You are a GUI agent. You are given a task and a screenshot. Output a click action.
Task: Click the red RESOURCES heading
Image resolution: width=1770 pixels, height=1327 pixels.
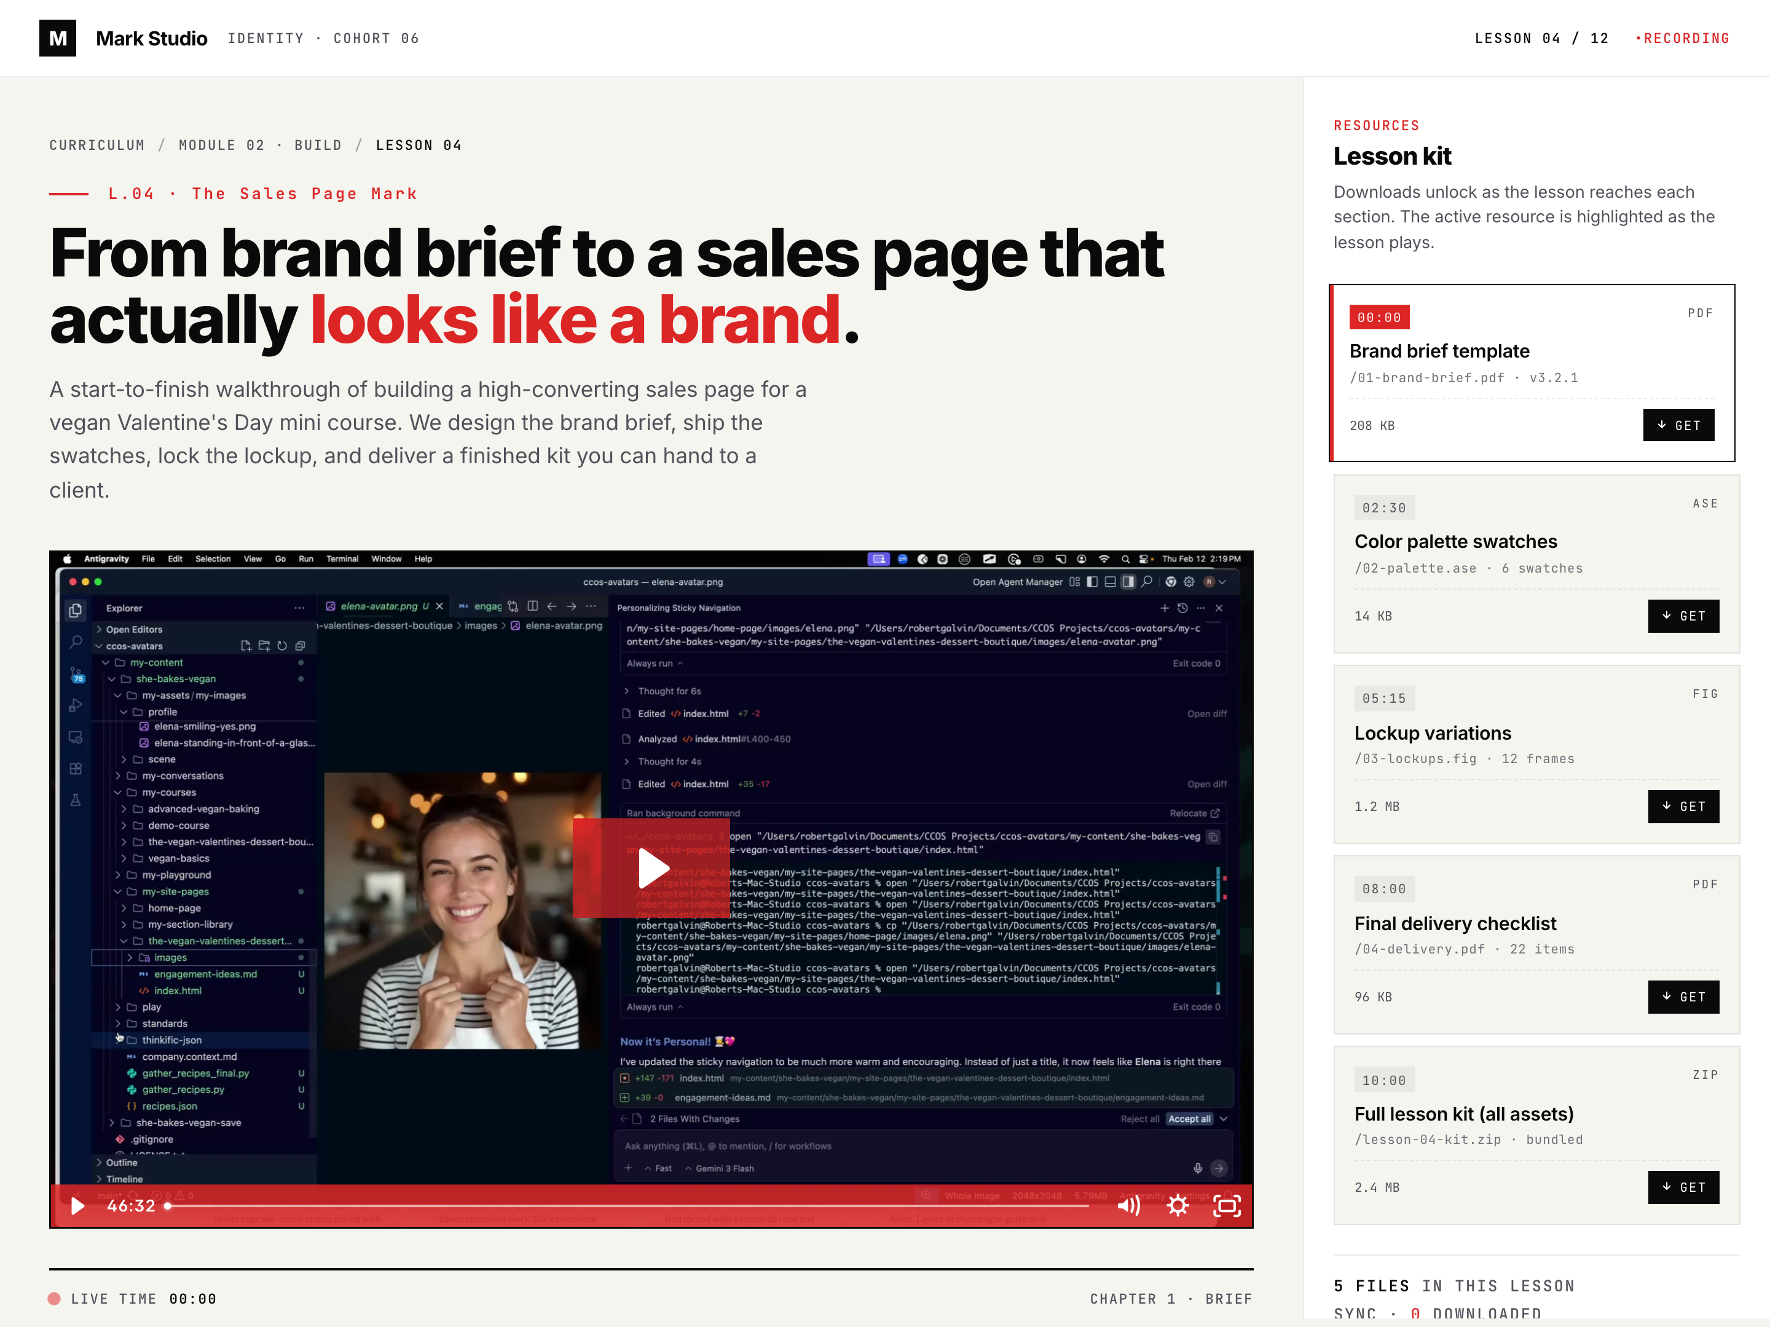(x=1376, y=125)
